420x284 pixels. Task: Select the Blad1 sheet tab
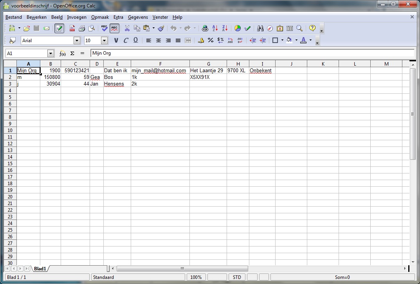click(x=40, y=269)
